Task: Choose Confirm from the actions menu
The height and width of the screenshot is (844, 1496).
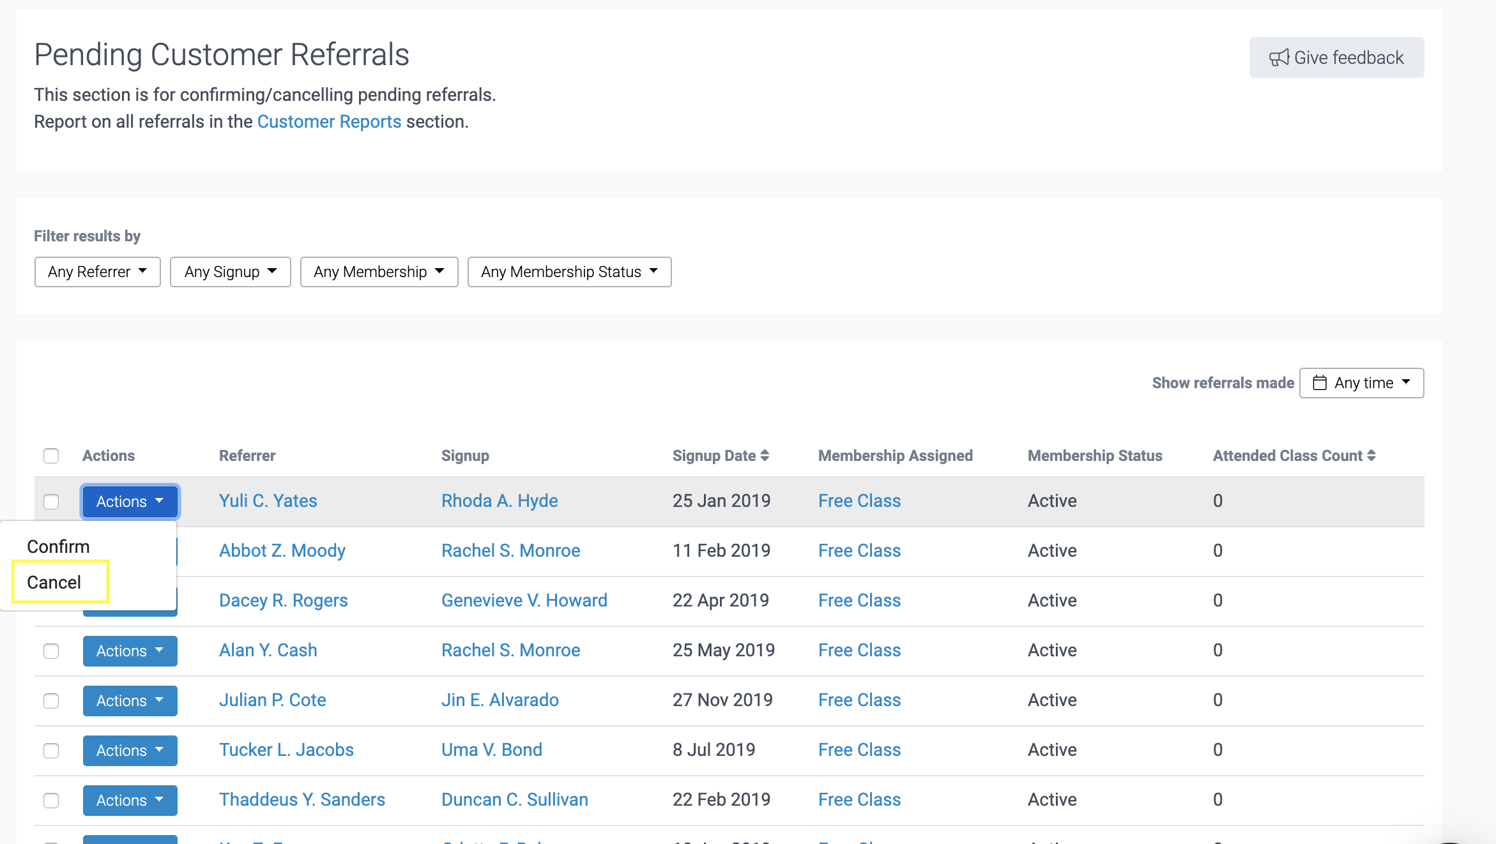Action: [x=58, y=547]
